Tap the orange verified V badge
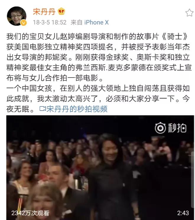Viewport: 195px width, 220px height. coord(23,23)
